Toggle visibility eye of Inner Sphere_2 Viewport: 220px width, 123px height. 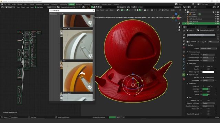click(216, 21)
